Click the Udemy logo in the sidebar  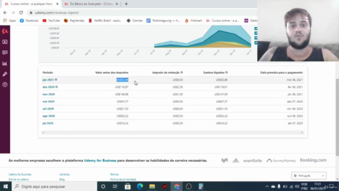pyautogui.click(x=5, y=31)
